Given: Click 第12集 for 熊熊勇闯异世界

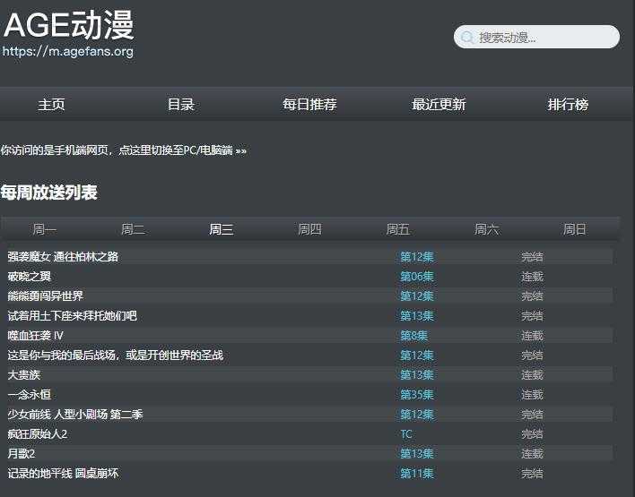Looking at the screenshot, I should point(417,296).
